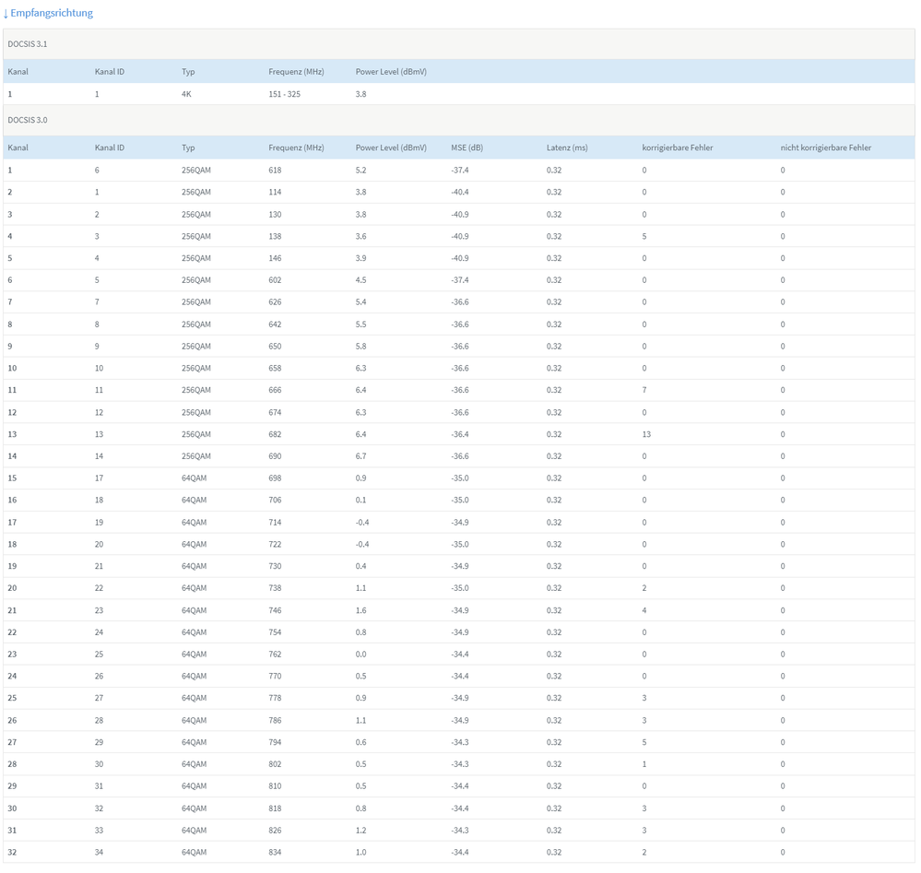
Task: Click the DOCSIS 3.1 section label
Action: [x=28, y=44]
